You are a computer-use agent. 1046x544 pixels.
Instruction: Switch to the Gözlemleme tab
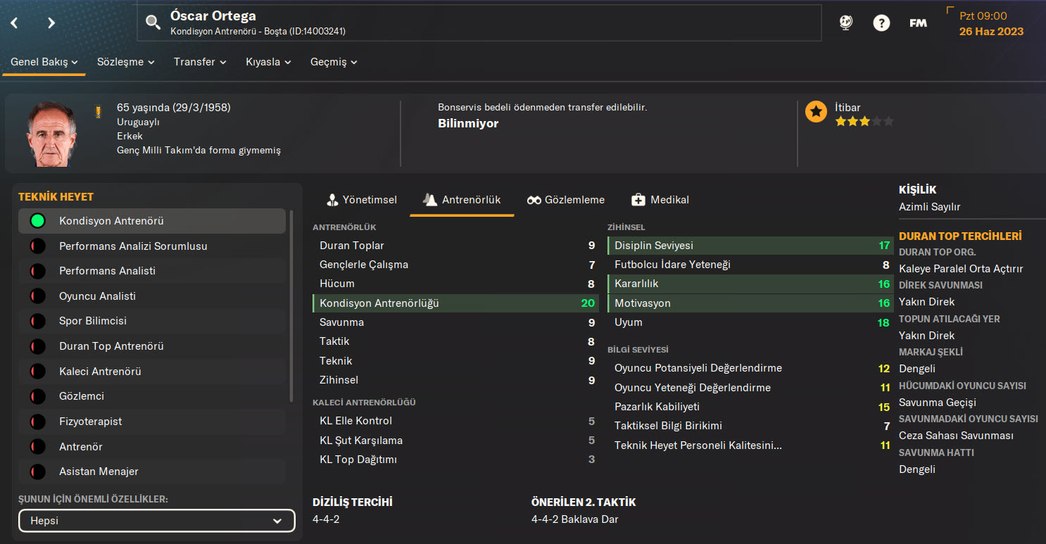[x=566, y=200]
